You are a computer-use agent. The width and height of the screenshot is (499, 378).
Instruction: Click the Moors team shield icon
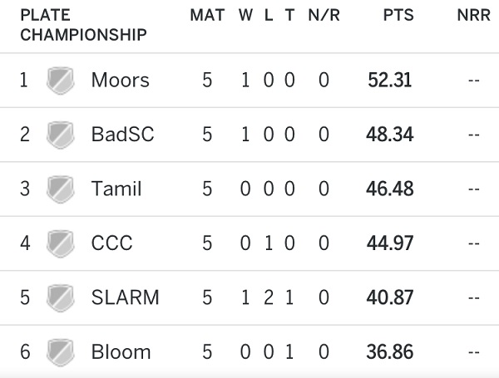(x=61, y=81)
